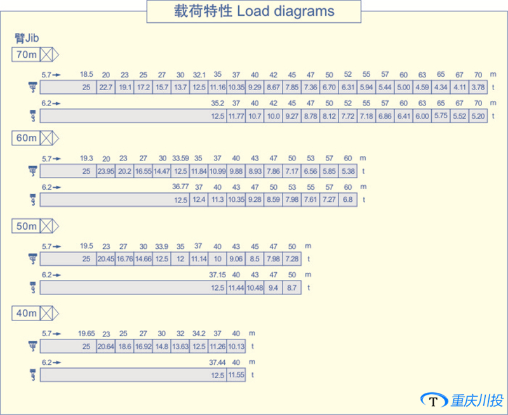Click the circular T logo at bottom right
Image resolution: width=508 pixels, height=415 pixels.
pos(434,400)
